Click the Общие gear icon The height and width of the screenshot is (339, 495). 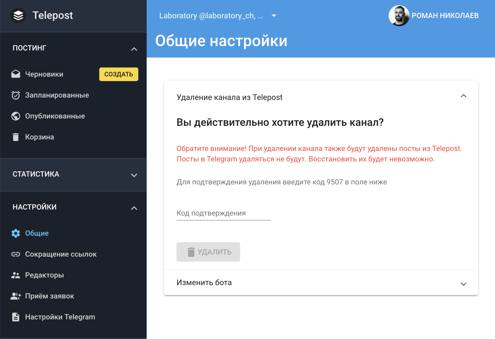point(16,233)
